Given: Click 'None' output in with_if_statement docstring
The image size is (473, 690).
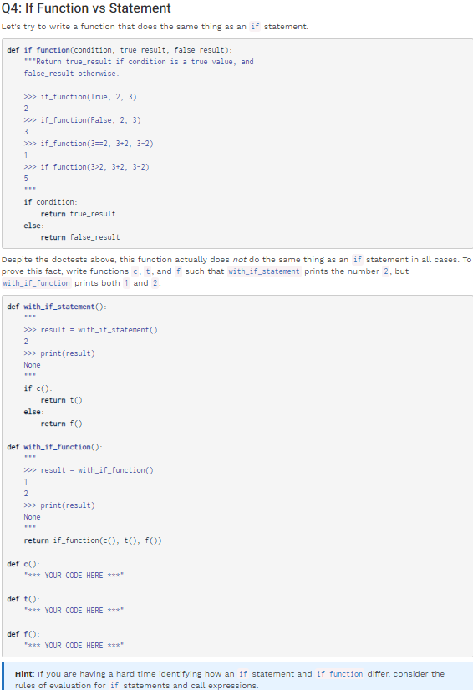Looking at the screenshot, I should (32, 365).
